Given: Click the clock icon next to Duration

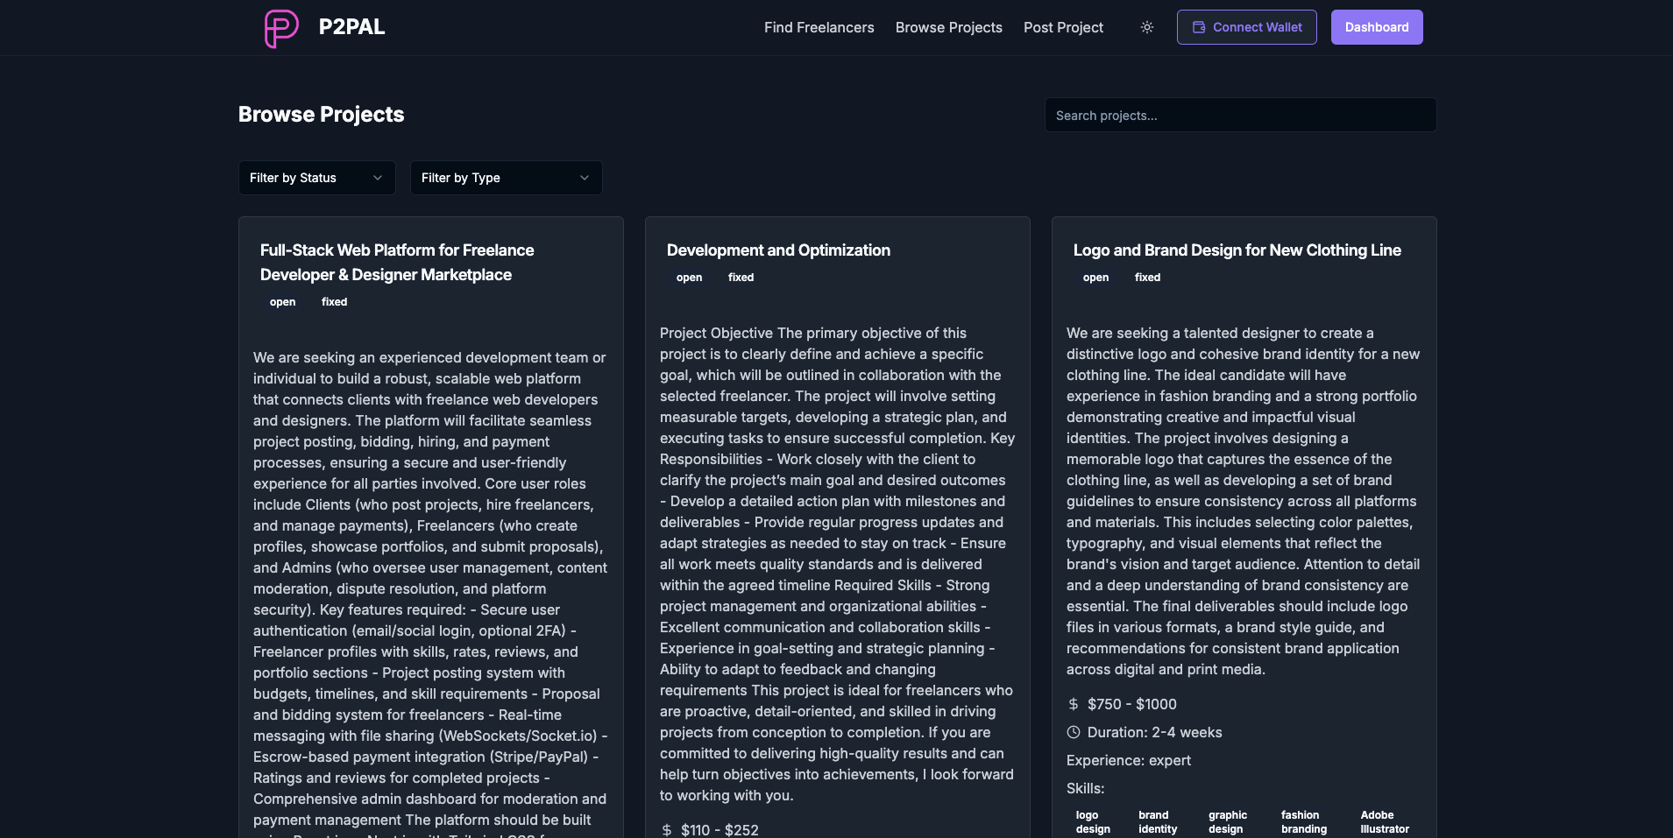Looking at the screenshot, I should [1074, 732].
